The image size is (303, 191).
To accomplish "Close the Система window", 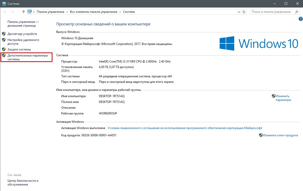I will point(297,4).
